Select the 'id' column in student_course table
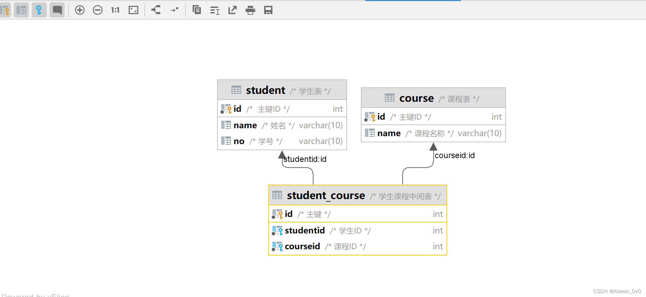Screen dimensions: 646x297 pos(358,214)
